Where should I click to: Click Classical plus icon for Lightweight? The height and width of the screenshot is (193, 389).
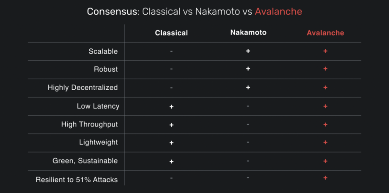(x=171, y=143)
